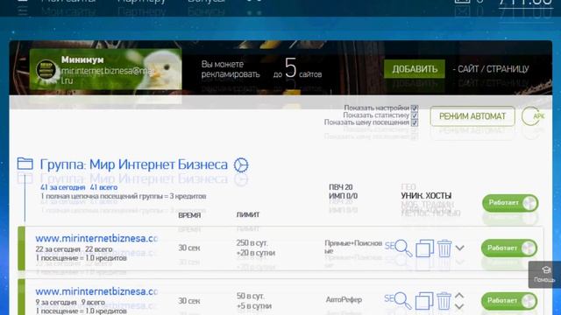561x315 pixels.
Task: Click the ПВЧ 20 value
Action: (341, 187)
